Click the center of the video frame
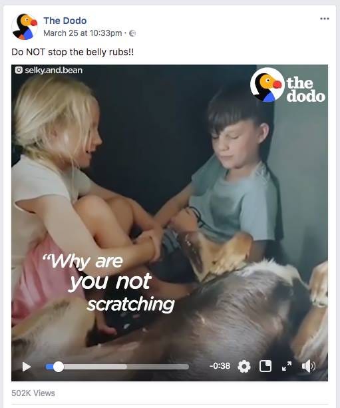 170,223
